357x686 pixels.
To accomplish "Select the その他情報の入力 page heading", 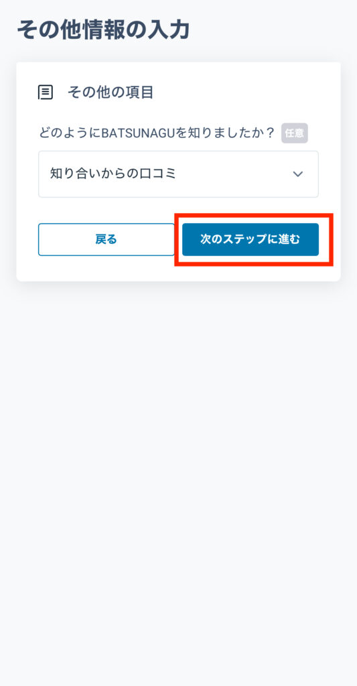I will (103, 30).
